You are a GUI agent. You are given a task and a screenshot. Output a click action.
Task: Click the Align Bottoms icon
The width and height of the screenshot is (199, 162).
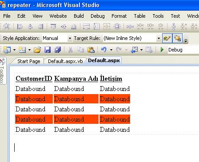[x=74, y=27]
